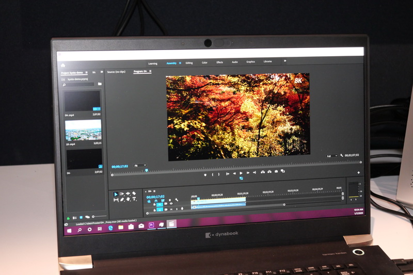Open Program monitor settings wrench

click(x=342, y=155)
